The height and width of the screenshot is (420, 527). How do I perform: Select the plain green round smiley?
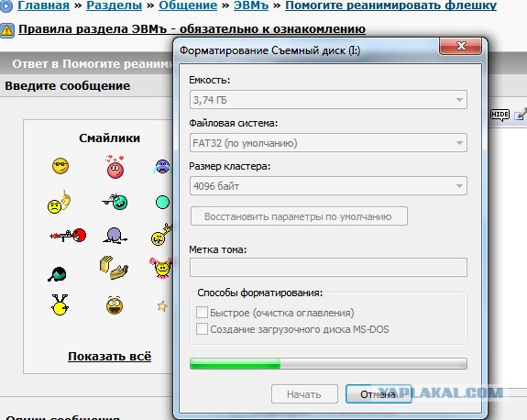162,202
